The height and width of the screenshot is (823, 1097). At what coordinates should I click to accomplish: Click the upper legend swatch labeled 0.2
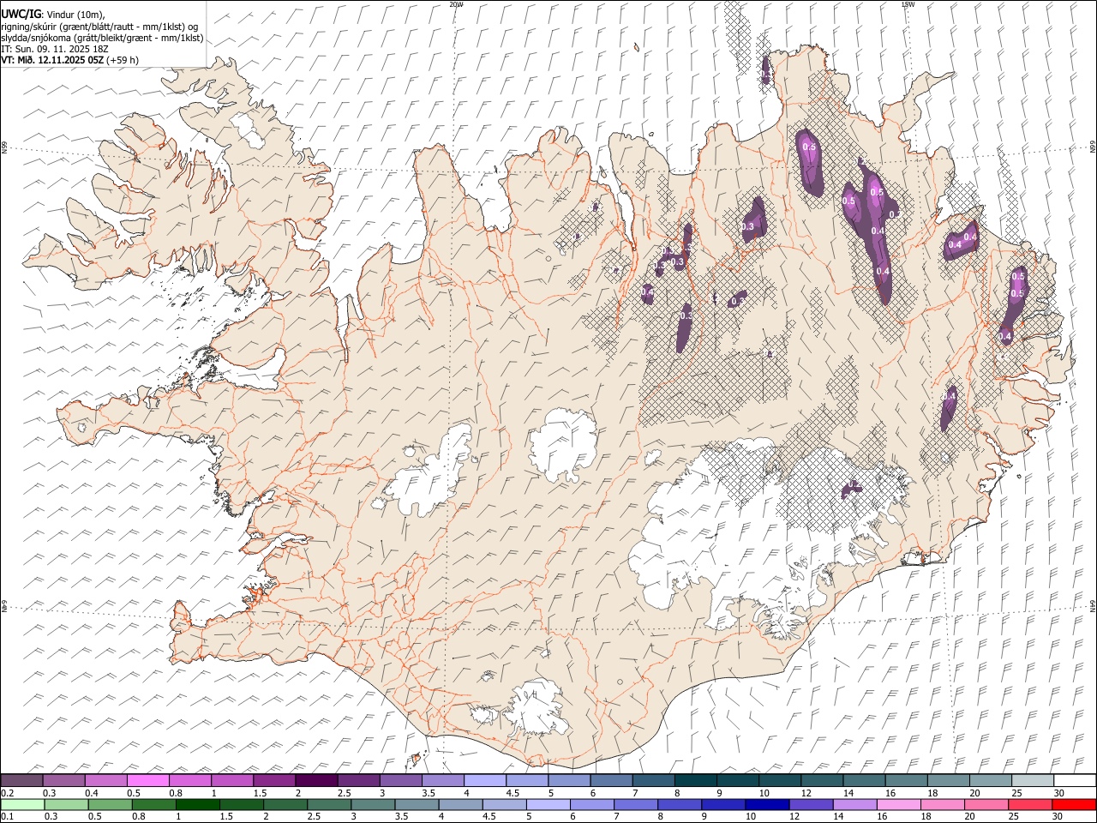(x=21, y=780)
